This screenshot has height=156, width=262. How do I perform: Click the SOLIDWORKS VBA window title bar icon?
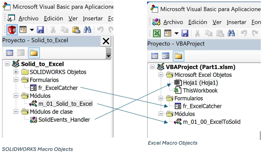pyautogui.click(x=7, y=6)
